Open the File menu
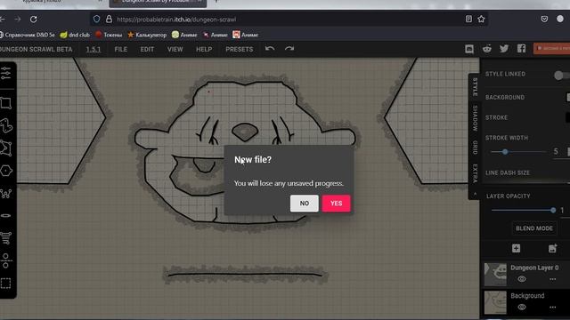Viewport: 570px width, 320px height. point(121,49)
